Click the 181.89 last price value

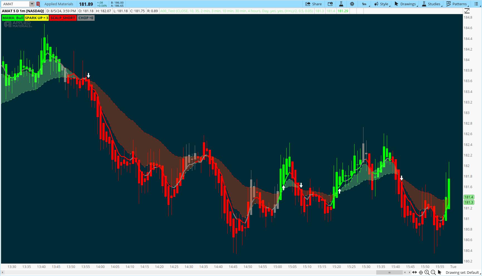(86, 4)
